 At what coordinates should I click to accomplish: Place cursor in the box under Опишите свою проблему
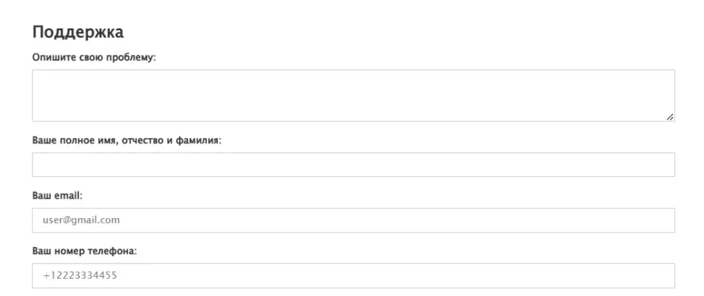click(353, 96)
